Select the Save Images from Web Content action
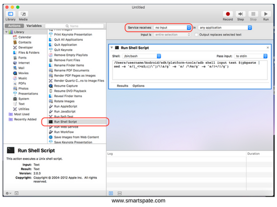This screenshot has height=207, width=277. coord(76,137)
